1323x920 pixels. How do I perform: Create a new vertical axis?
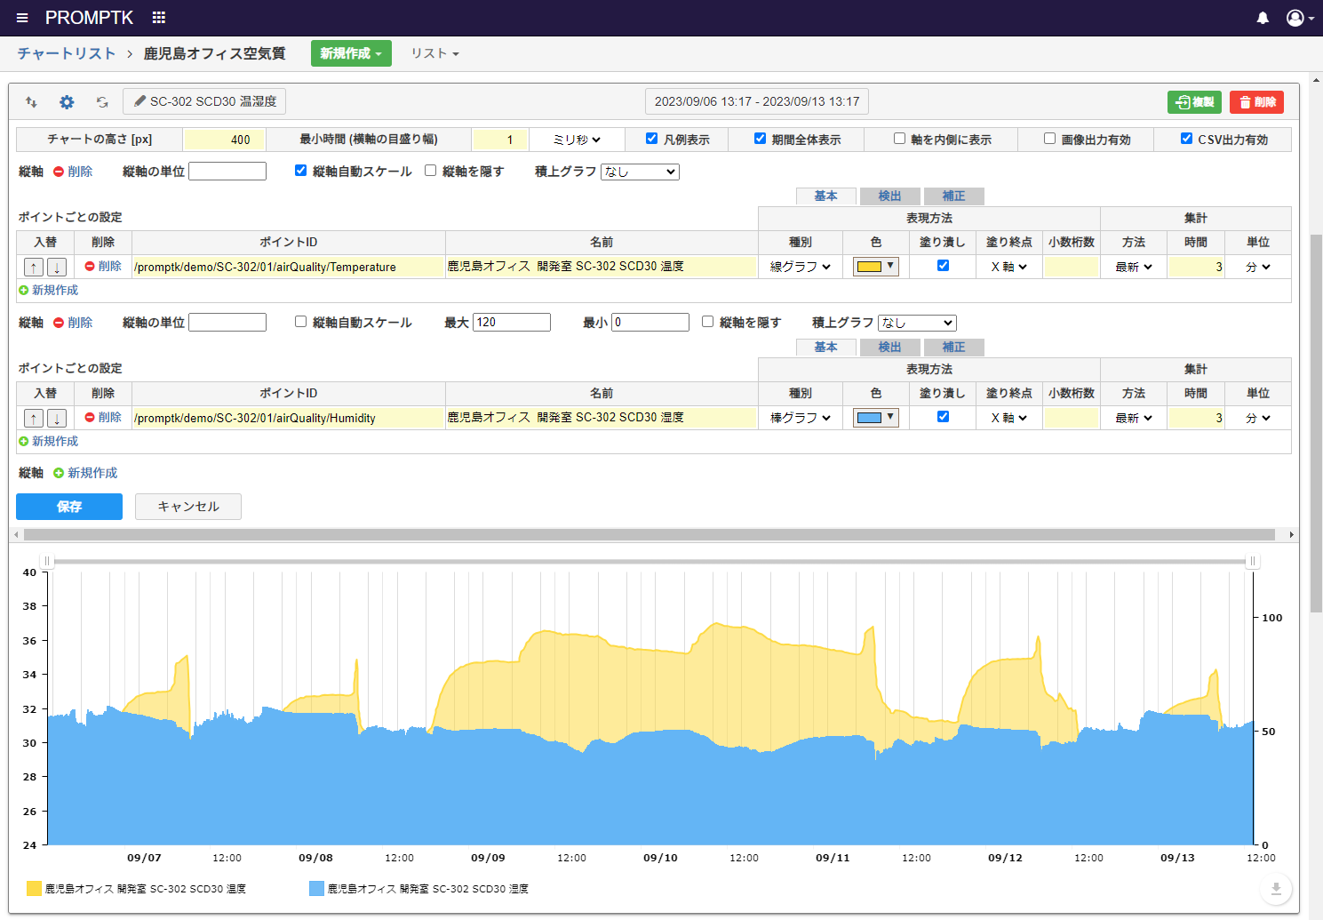coord(85,473)
